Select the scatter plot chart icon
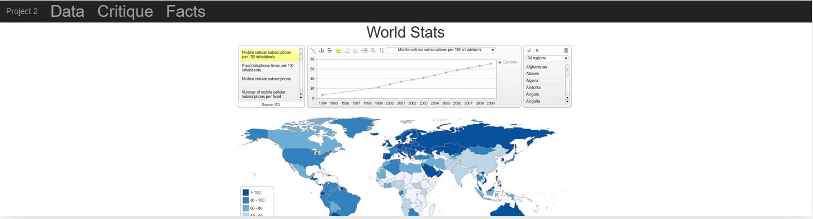Image resolution: width=813 pixels, height=219 pixels. point(313,50)
